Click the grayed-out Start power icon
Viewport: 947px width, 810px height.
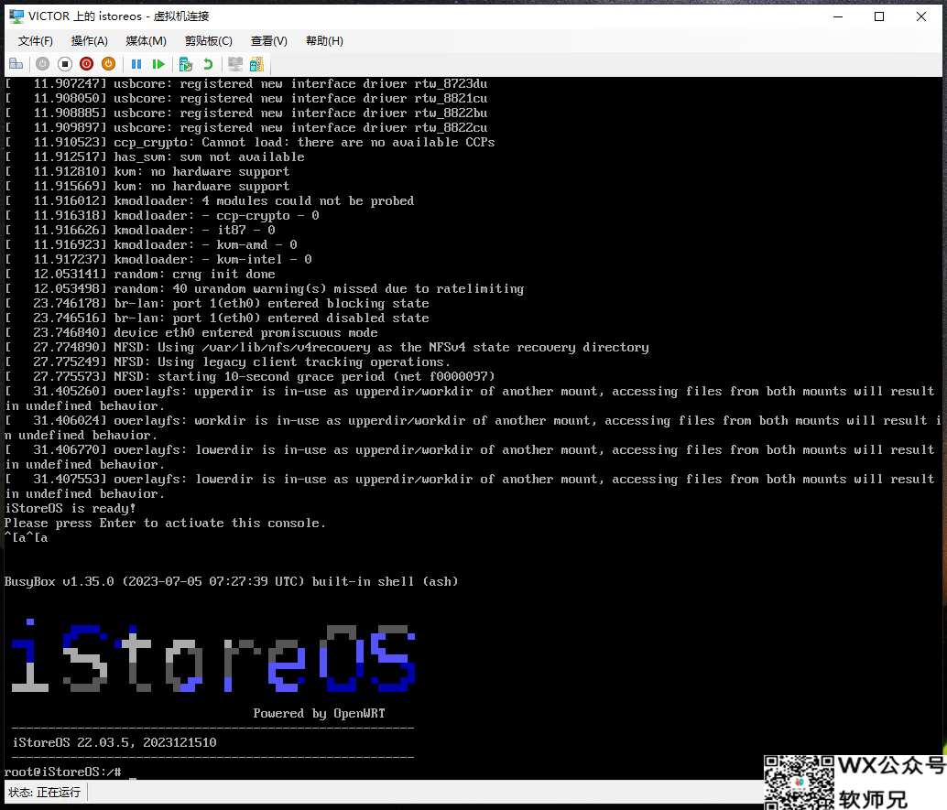[x=42, y=64]
